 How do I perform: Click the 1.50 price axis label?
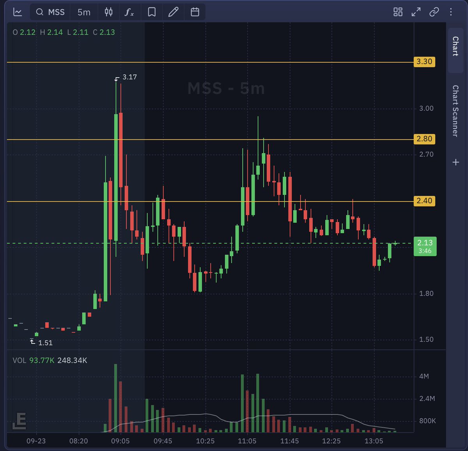coord(426,340)
